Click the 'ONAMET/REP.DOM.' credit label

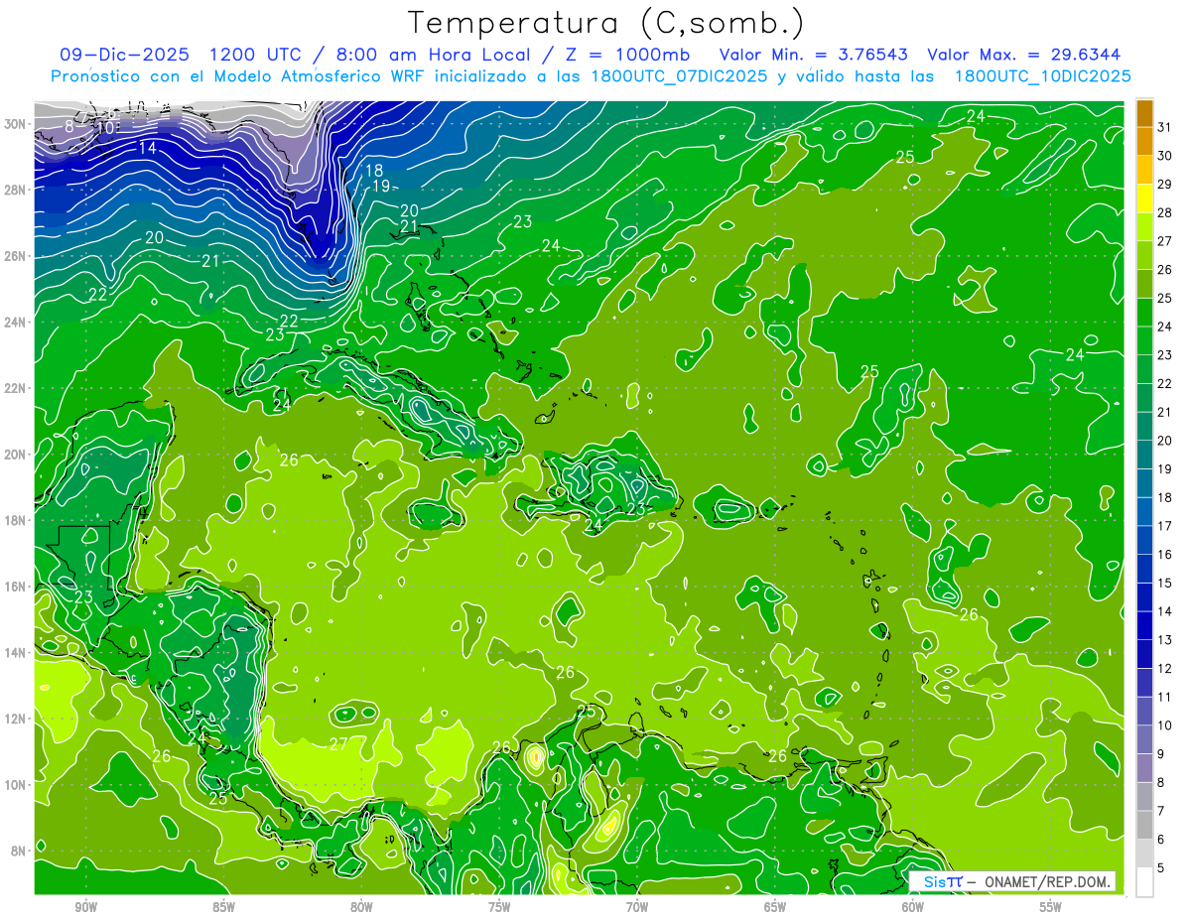[x=1049, y=881]
